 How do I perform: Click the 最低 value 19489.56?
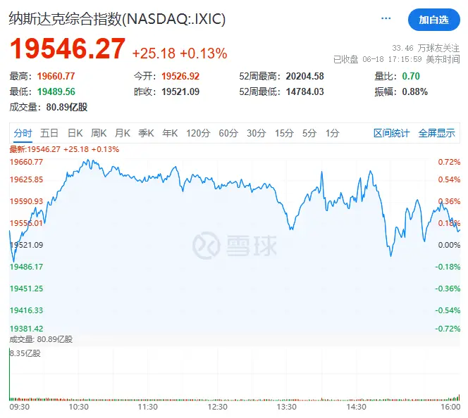56,91
